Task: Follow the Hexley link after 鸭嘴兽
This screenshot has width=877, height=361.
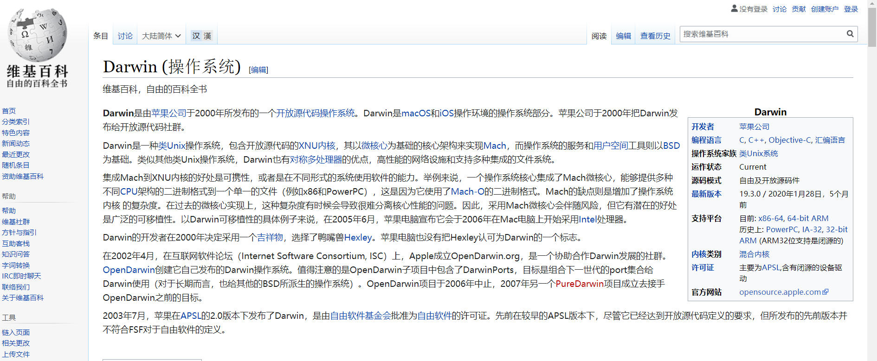Action: [358, 237]
